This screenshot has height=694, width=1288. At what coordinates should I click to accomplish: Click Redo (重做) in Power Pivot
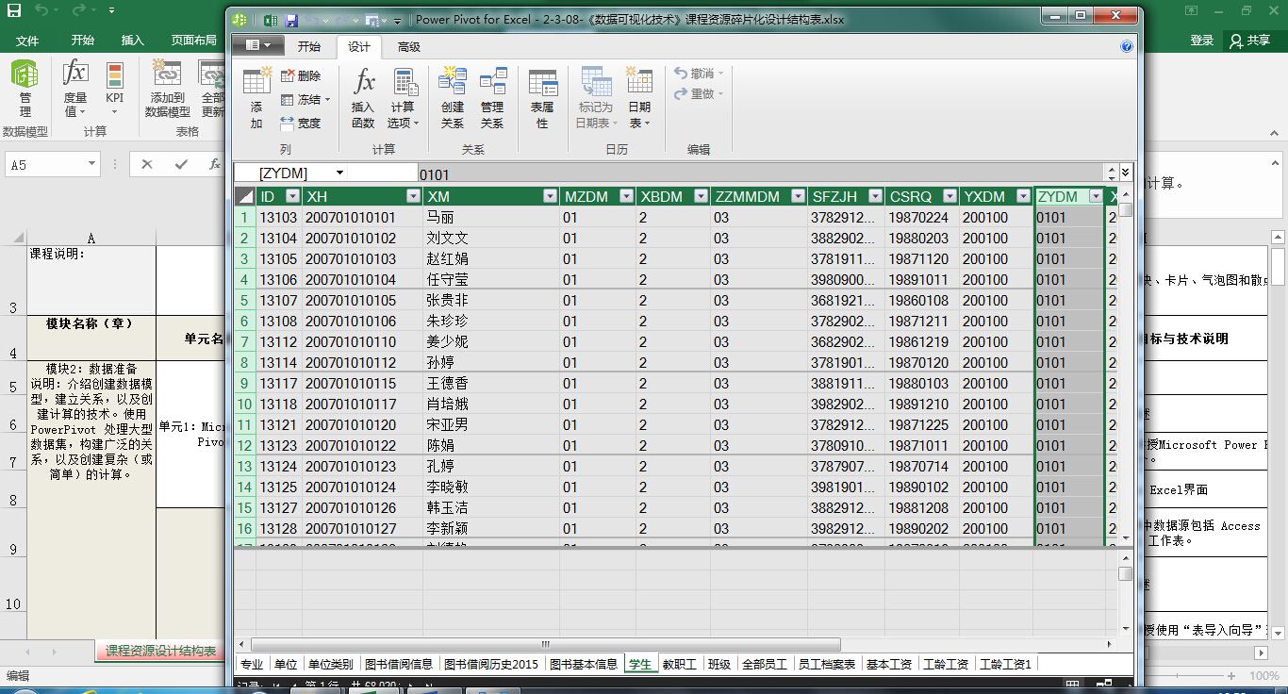[x=699, y=94]
